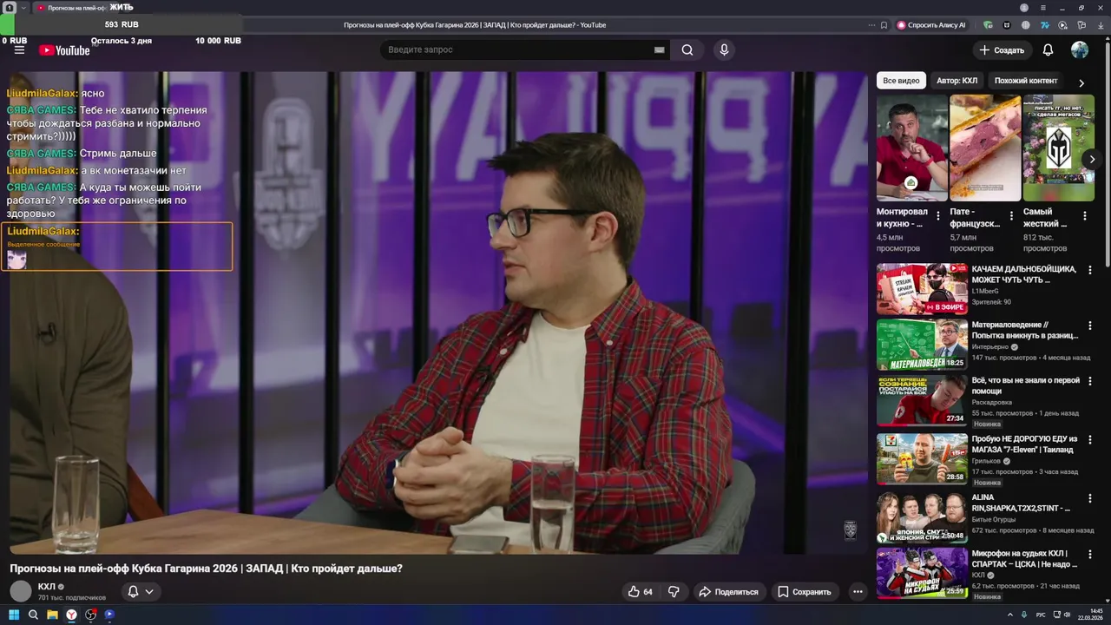Viewport: 1111px width, 625px height.
Task: Open options for Монтировал и кухню short
Action: click(937, 216)
